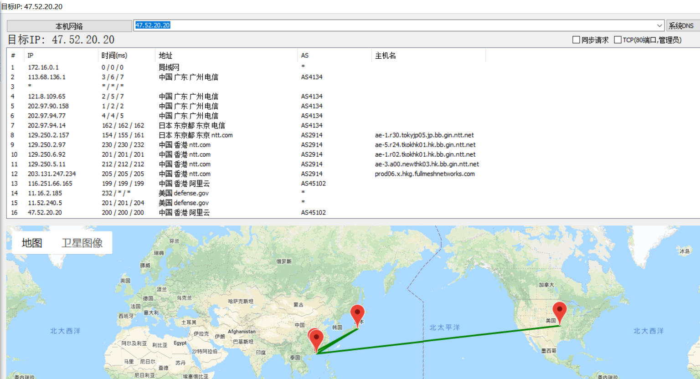Click the 200 / 200 / 200 time cell
Image resolution: width=700 pixels, height=379 pixels.
point(123,213)
